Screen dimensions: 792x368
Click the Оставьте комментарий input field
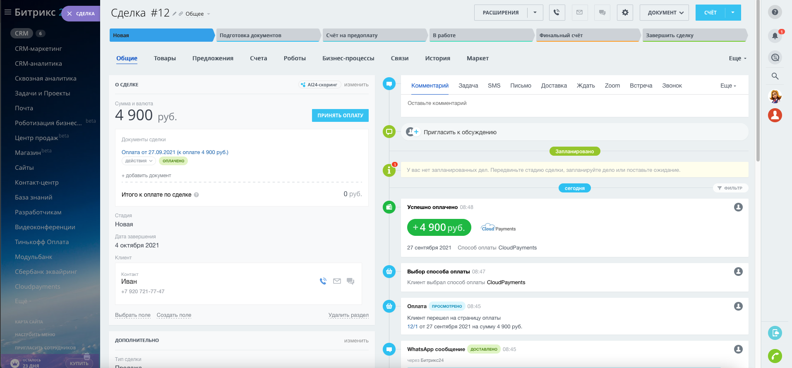point(574,103)
